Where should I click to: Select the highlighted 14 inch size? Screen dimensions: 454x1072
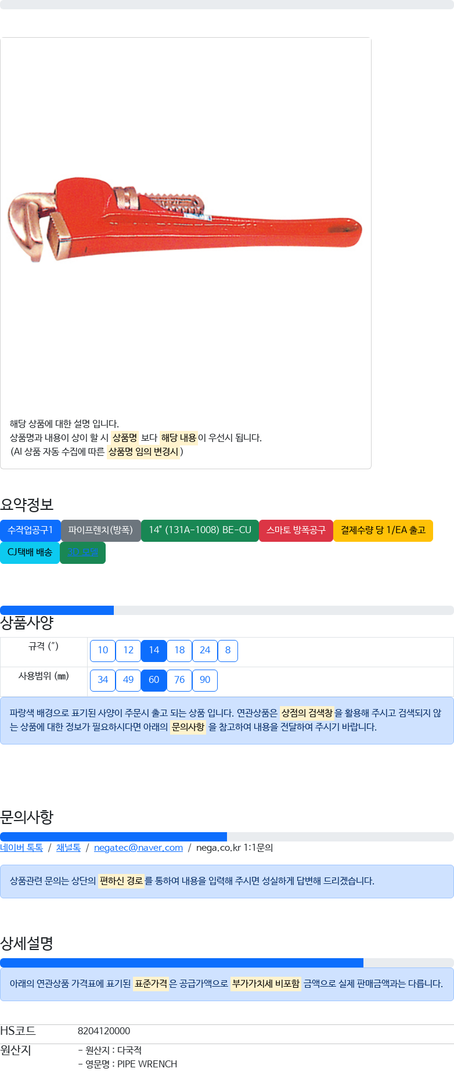point(154,650)
